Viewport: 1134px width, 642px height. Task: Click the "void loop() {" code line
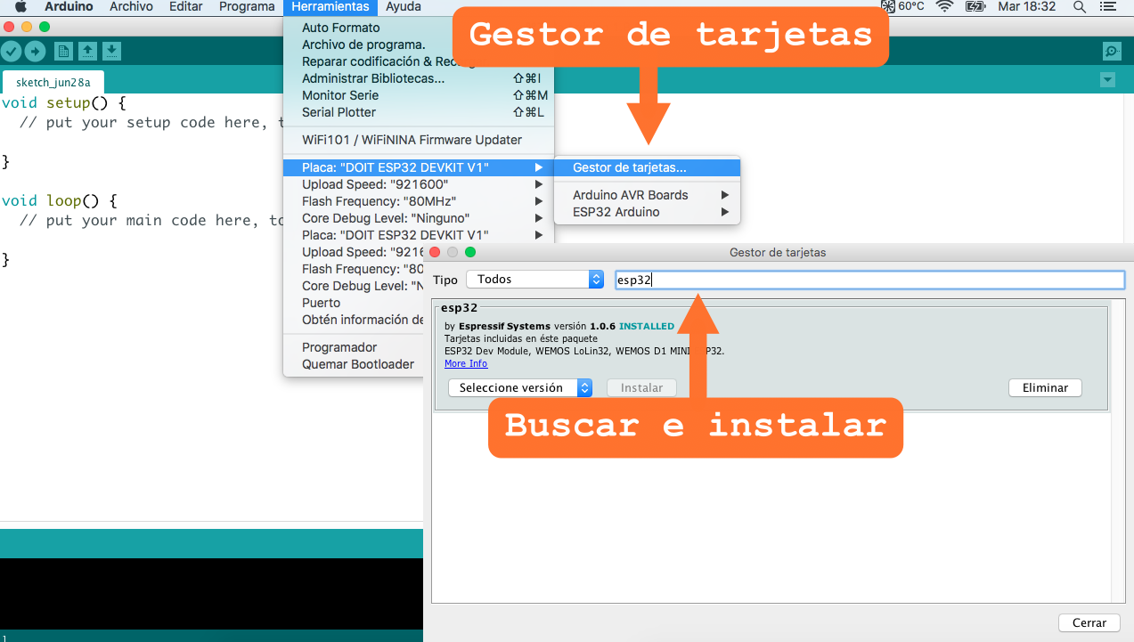pos(60,200)
